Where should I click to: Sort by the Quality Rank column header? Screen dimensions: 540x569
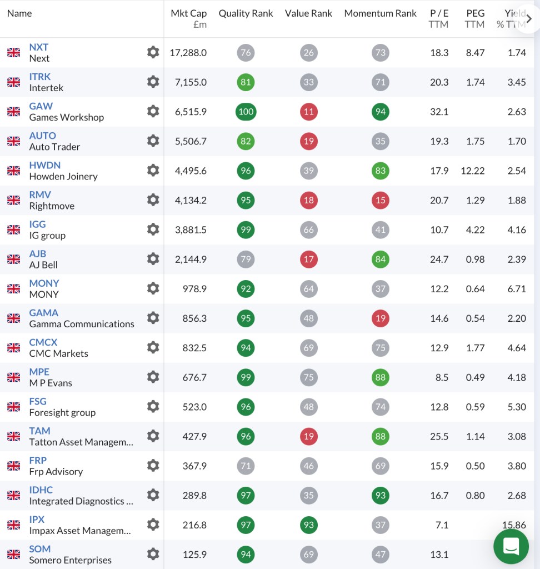coord(246,13)
